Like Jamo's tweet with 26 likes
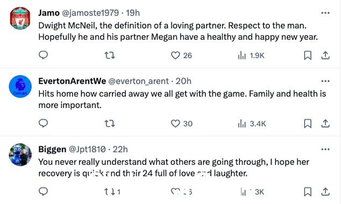Viewport: 341px width, 204px height. pyautogui.click(x=175, y=55)
